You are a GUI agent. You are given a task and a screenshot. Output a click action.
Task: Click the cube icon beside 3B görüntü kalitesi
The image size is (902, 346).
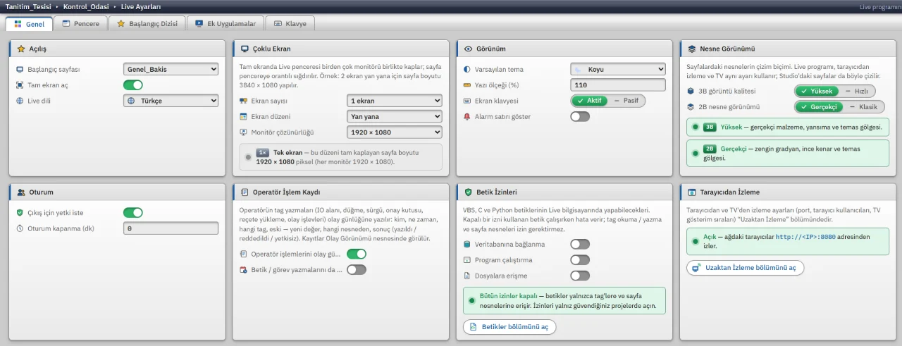click(691, 92)
